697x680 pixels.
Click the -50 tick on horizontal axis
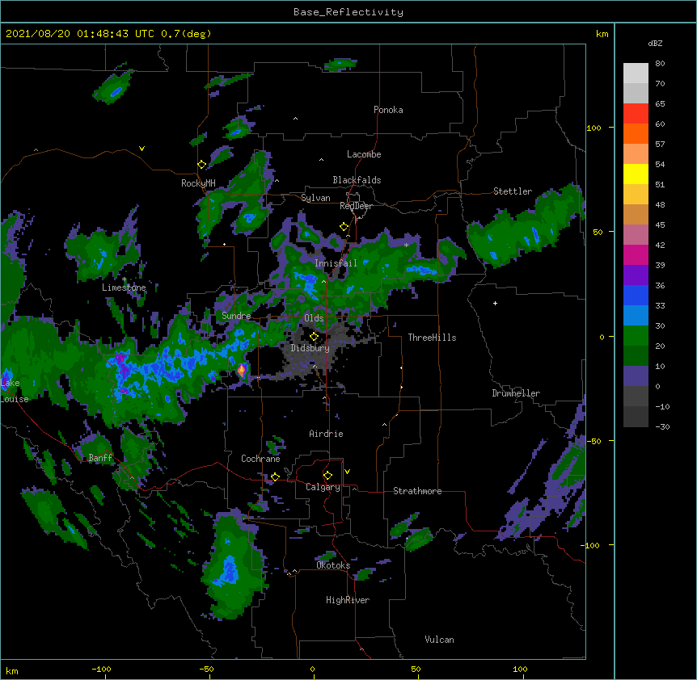tap(206, 669)
